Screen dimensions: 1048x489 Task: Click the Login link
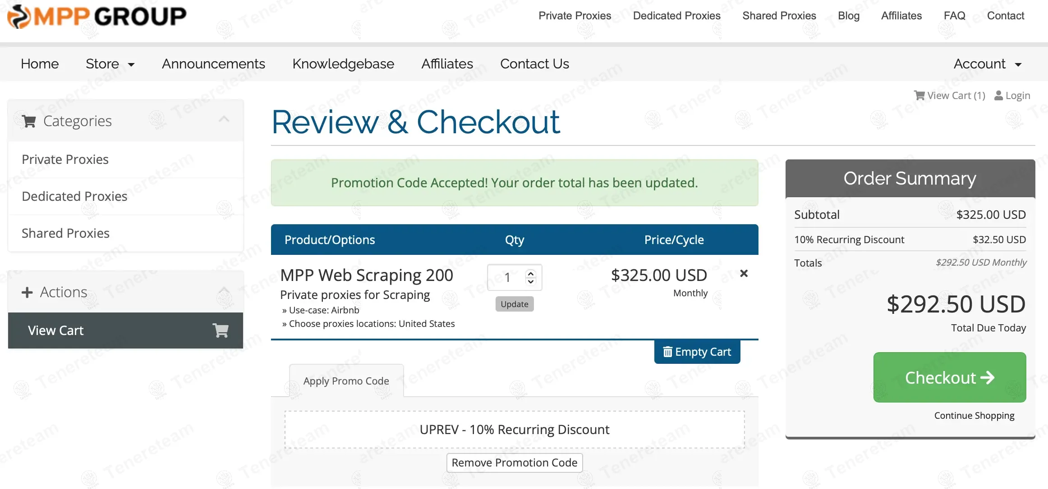click(1012, 95)
